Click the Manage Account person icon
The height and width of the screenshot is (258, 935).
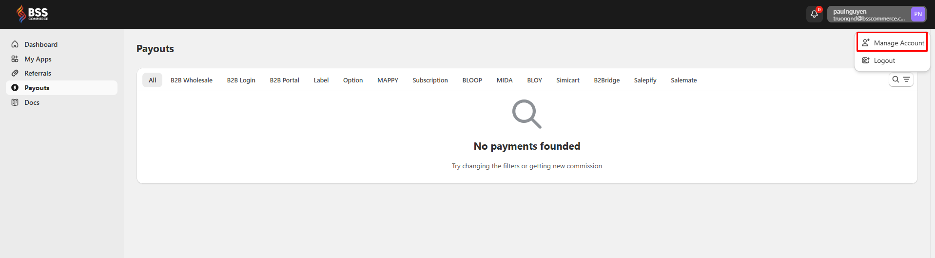866,43
